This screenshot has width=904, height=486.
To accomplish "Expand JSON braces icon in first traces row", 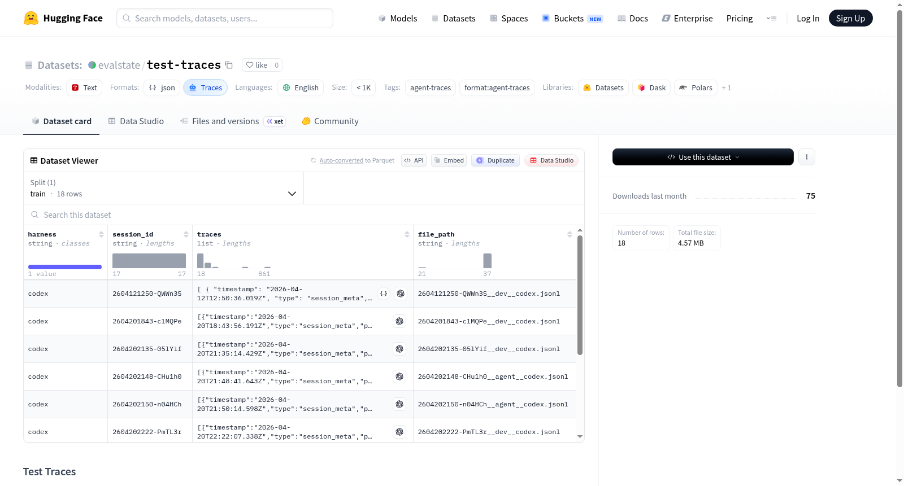I will click(x=384, y=294).
